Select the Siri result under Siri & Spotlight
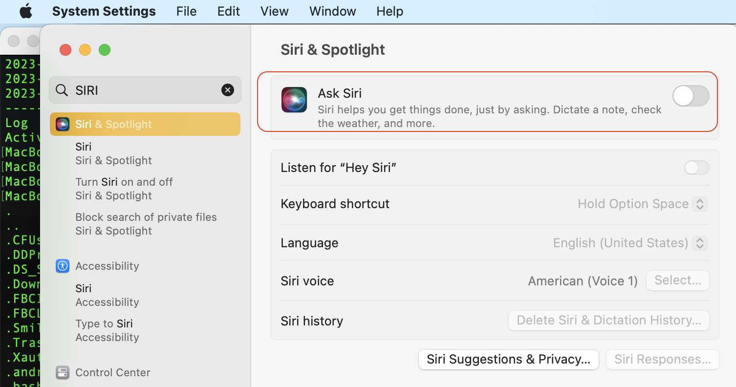736x387 pixels. 113,153
